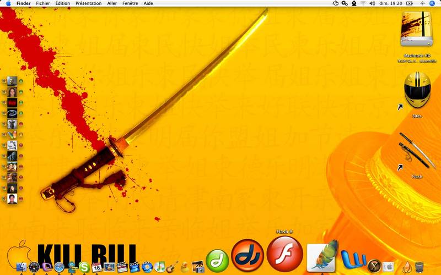This screenshot has height=275, width=441.
Task: Open the first clapperboard icon in Dock
Action: pyautogui.click(x=122, y=267)
